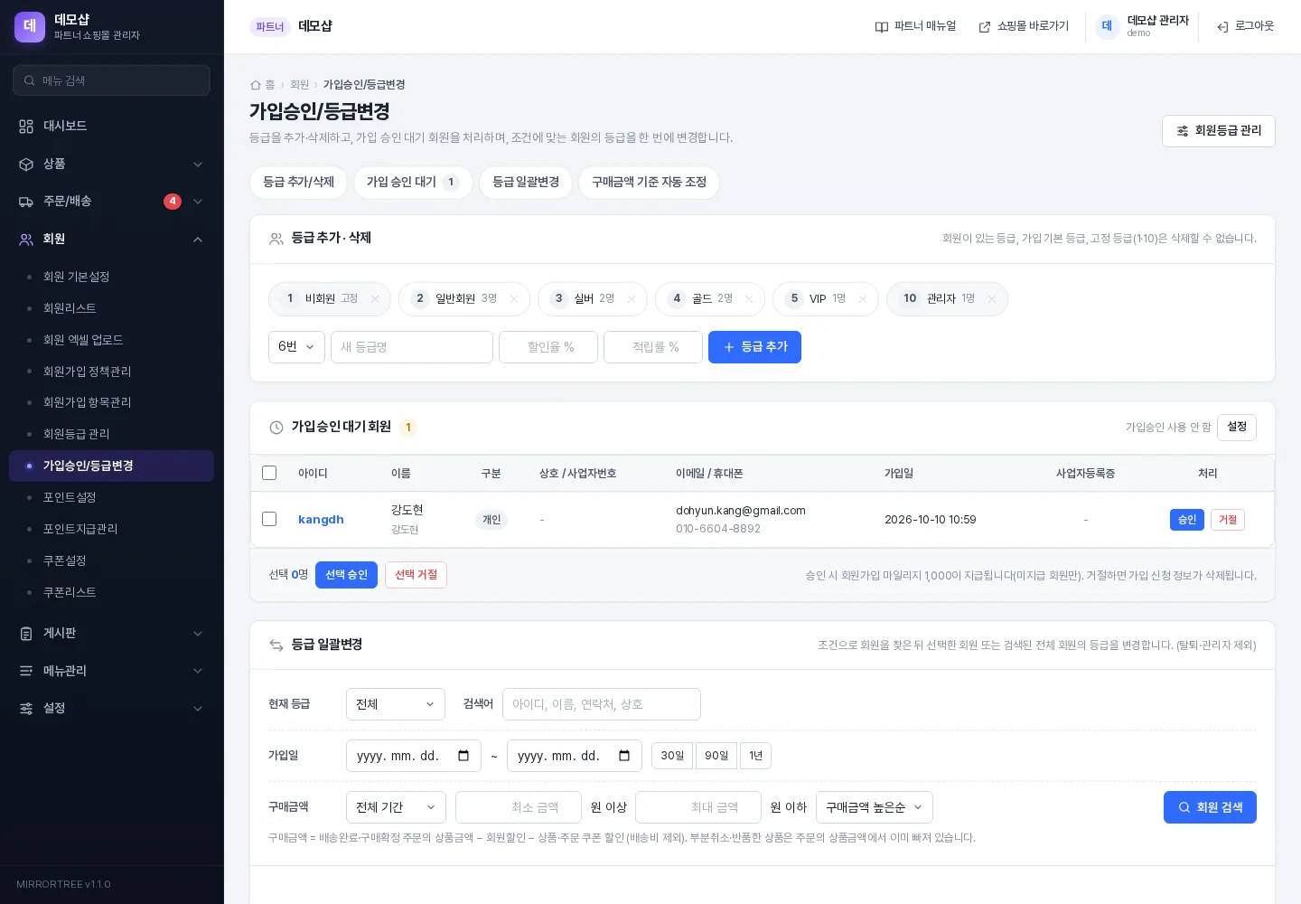
Task: Click the logout arrow icon
Action: click(1222, 27)
